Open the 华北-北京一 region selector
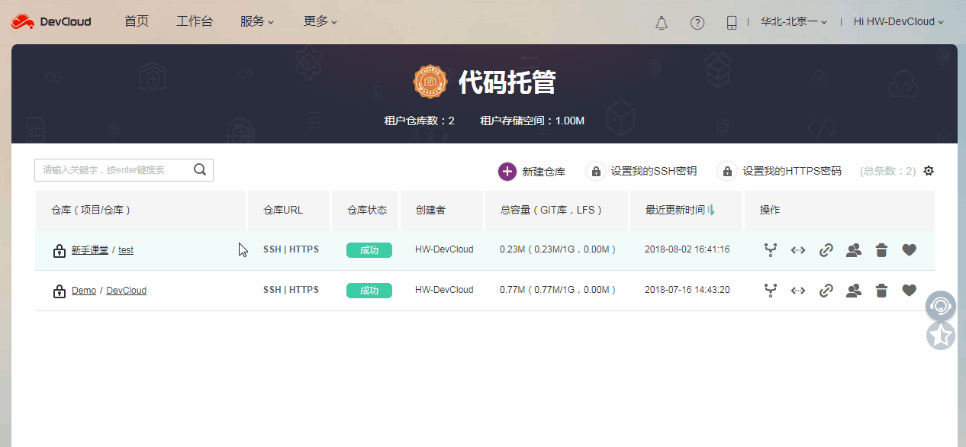This screenshot has height=447, width=966. click(791, 21)
